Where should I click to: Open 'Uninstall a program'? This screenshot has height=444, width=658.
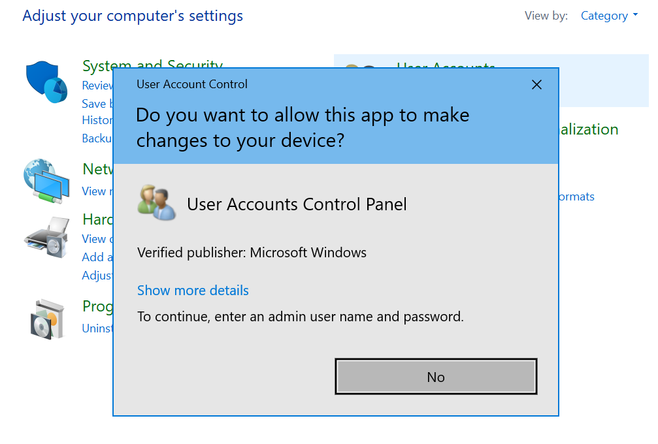pyautogui.click(x=98, y=328)
